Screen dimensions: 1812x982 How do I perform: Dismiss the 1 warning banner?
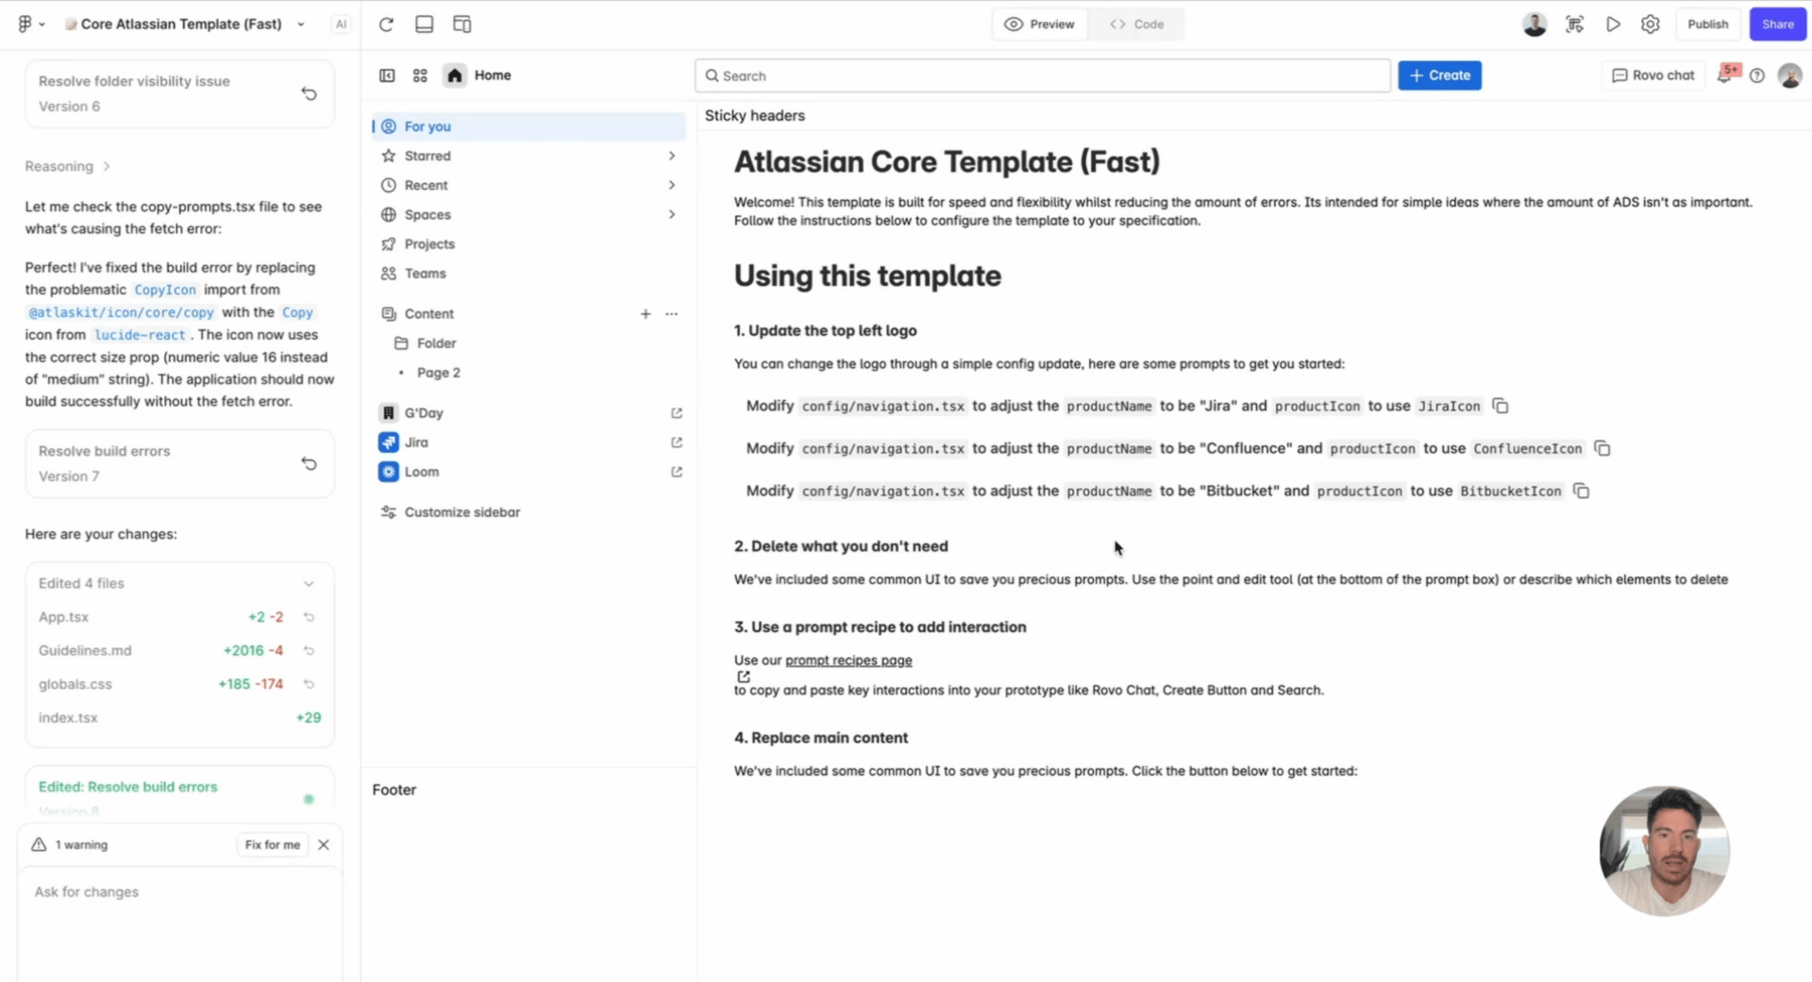[x=324, y=844]
